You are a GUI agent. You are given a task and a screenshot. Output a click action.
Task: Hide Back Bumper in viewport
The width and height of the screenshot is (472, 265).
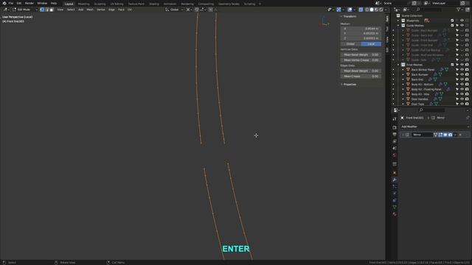pos(462,74)
